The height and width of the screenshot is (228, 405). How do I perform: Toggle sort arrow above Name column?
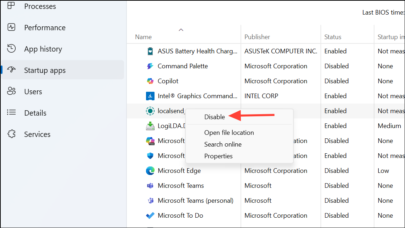(181, 30)
